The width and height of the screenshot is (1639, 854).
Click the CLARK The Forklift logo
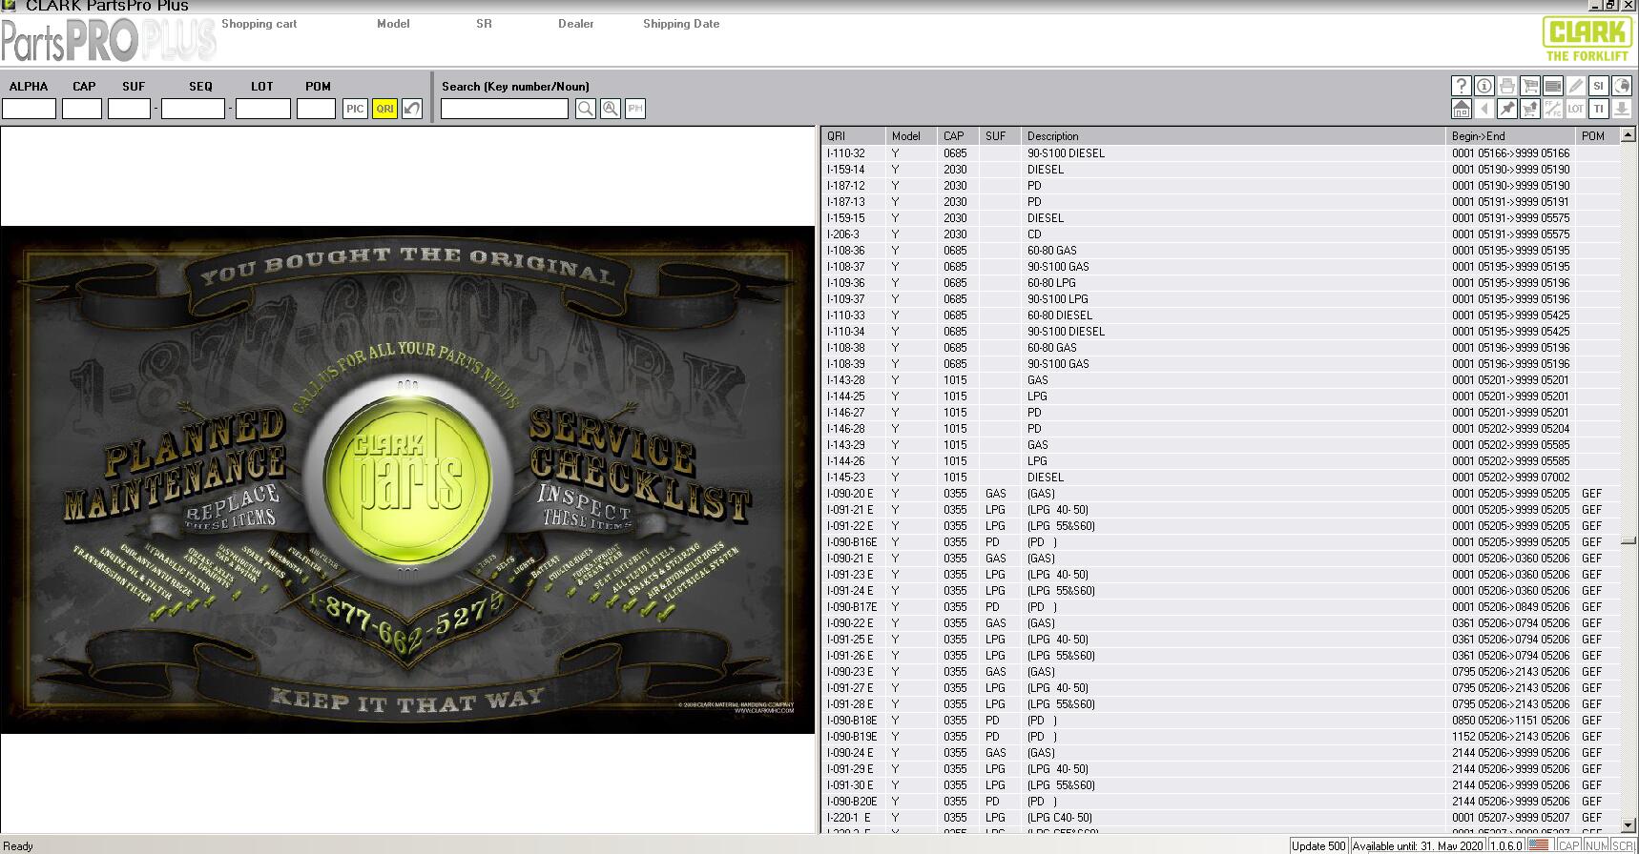1587,39
